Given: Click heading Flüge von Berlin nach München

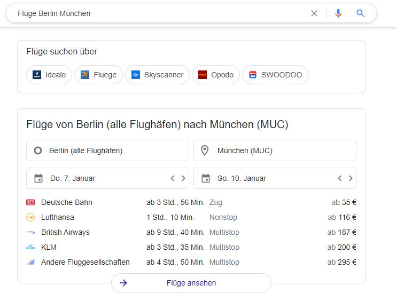Looking at the screenshot, I should tap(157, 124).
